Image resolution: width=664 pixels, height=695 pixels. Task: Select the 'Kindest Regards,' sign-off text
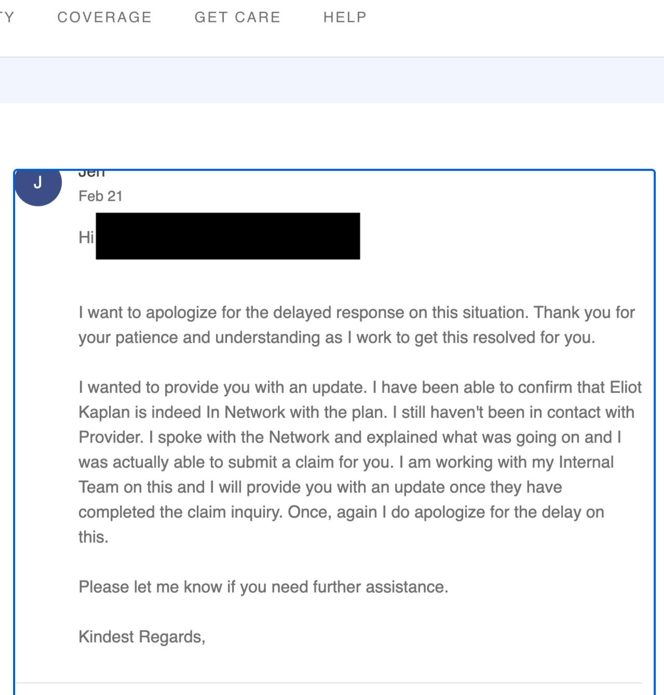pyautogui.click(x=142, y=636)
